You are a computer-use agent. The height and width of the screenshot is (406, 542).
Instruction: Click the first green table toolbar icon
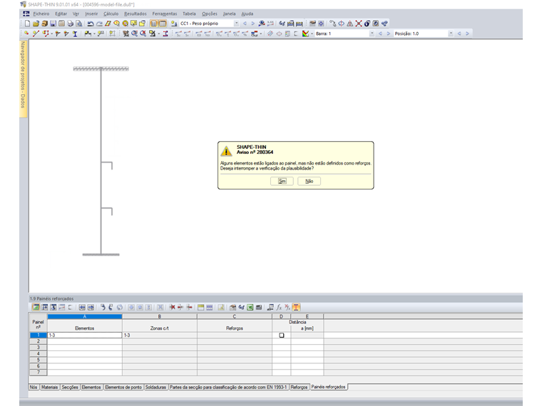tap(36, 307)
